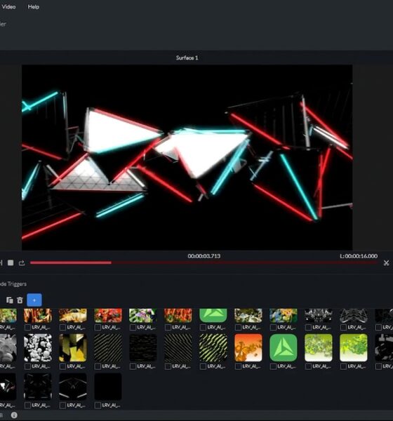The image size is (393, 421).
Task: Select the white symmetrical pattern thumbnail
Action: (x=319, y=316)
